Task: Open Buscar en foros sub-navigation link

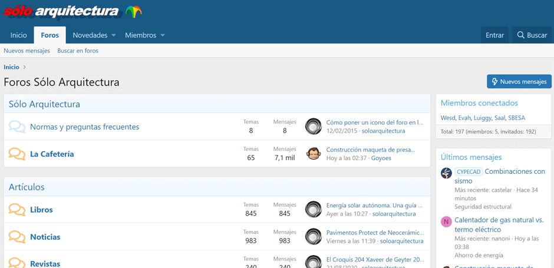Action: pyautogui.click(x=78, y=51)
